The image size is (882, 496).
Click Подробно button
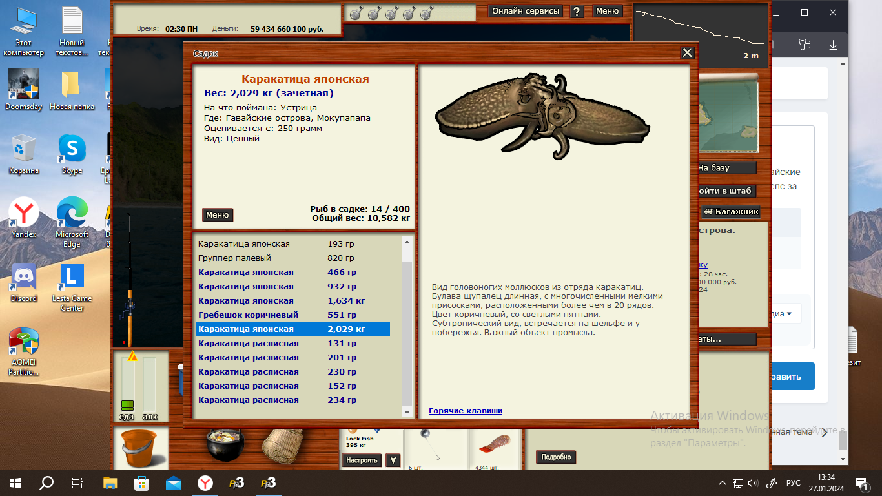[557, 457]
